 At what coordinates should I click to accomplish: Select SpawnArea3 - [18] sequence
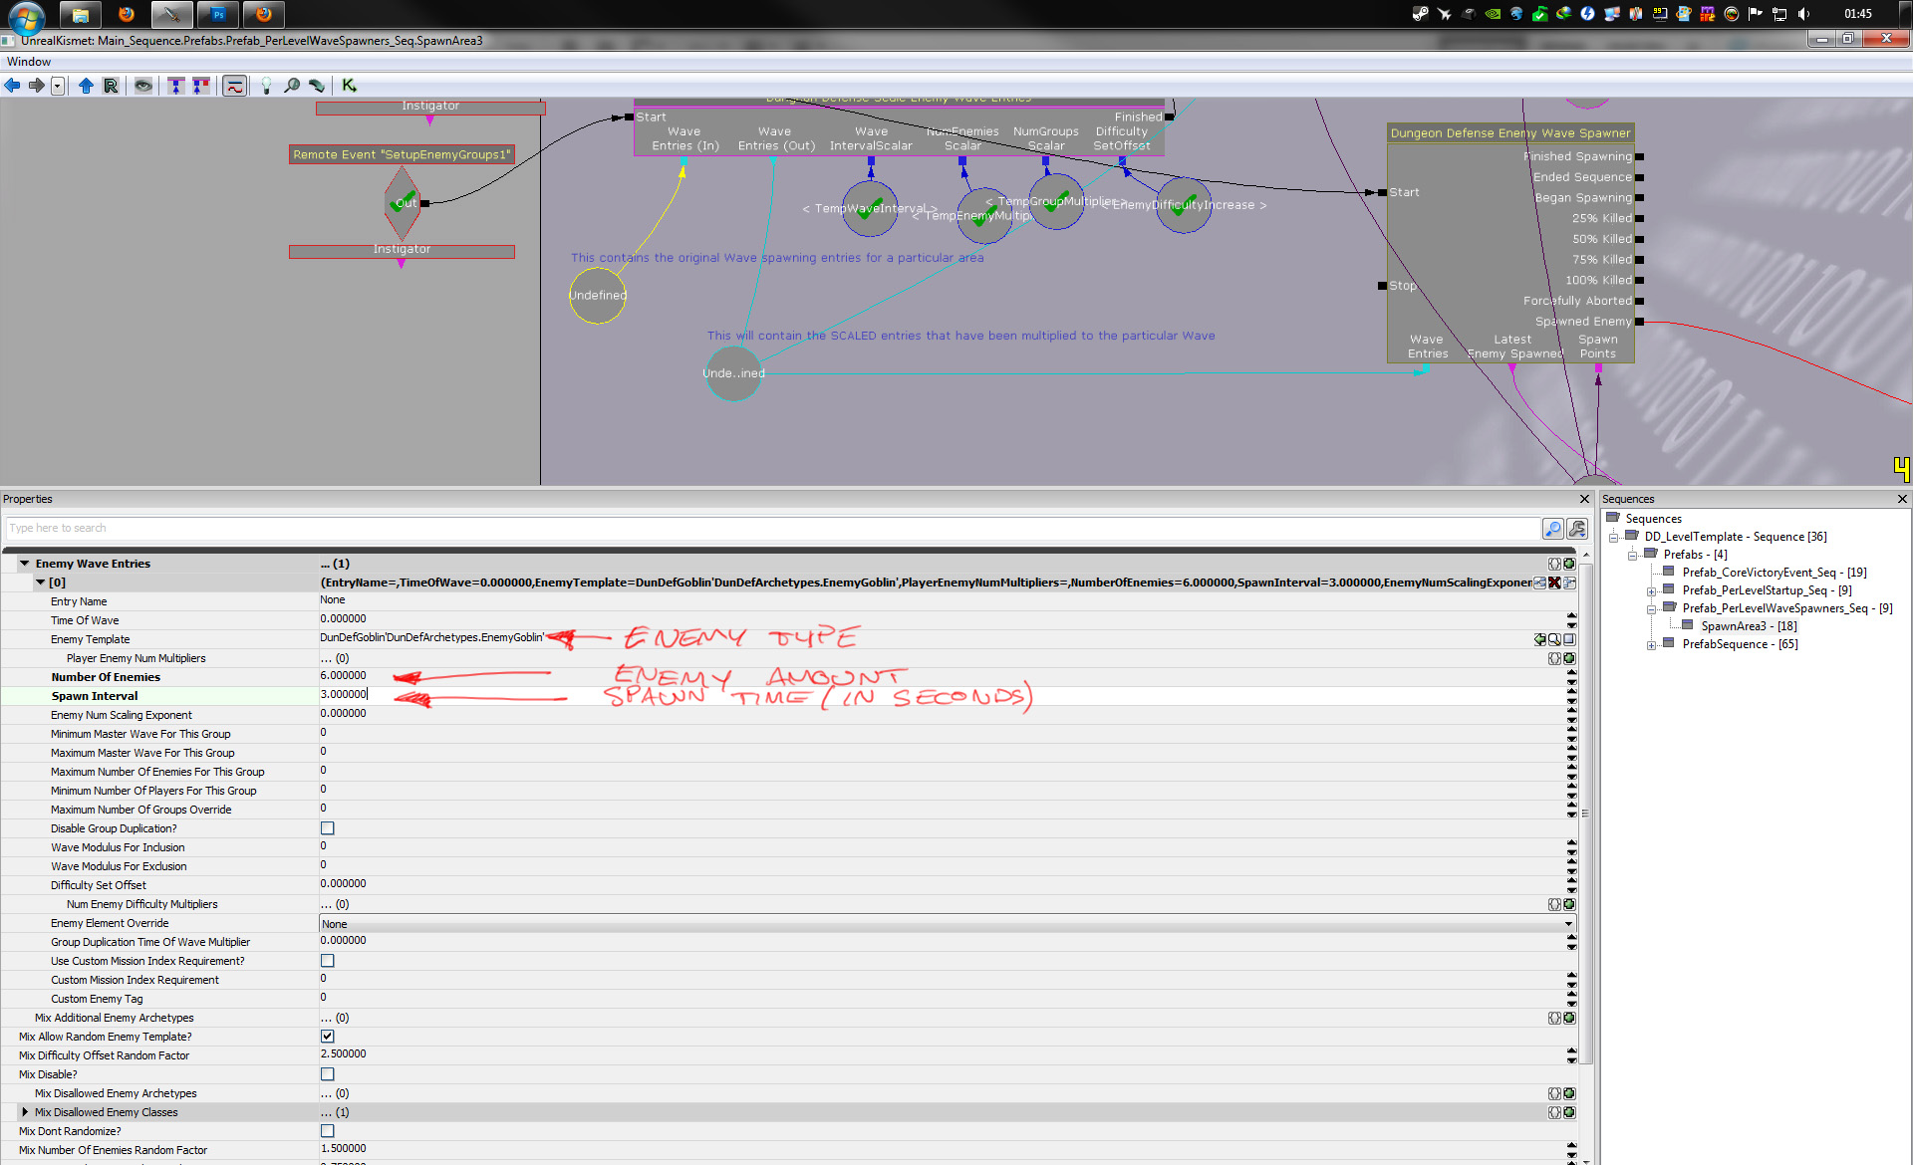coord(1749,626)
